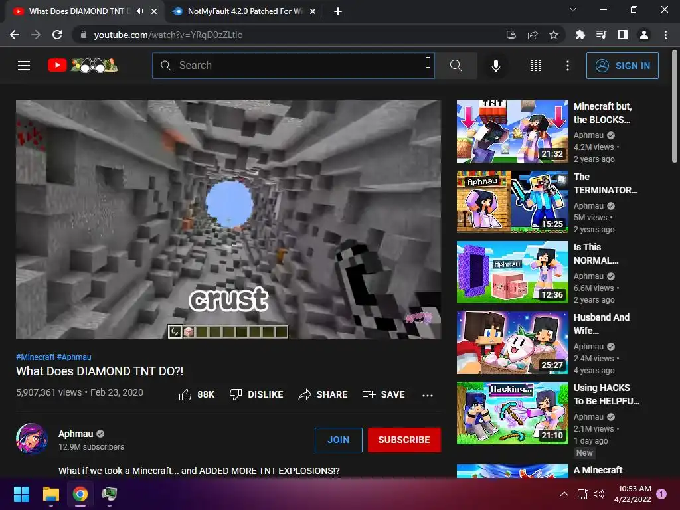Open Chrome extensions puzzle icon
The height and width of the screenshot is (510, 680).
click(580, 35)
